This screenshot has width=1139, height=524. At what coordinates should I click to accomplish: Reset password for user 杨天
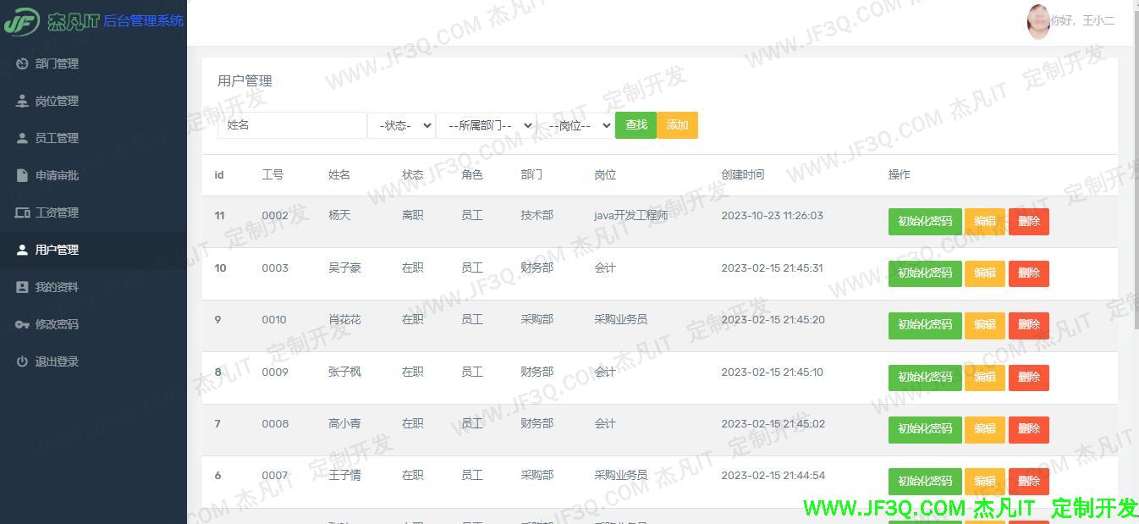(x=924, y=222)
